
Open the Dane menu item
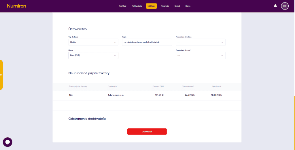188,6
